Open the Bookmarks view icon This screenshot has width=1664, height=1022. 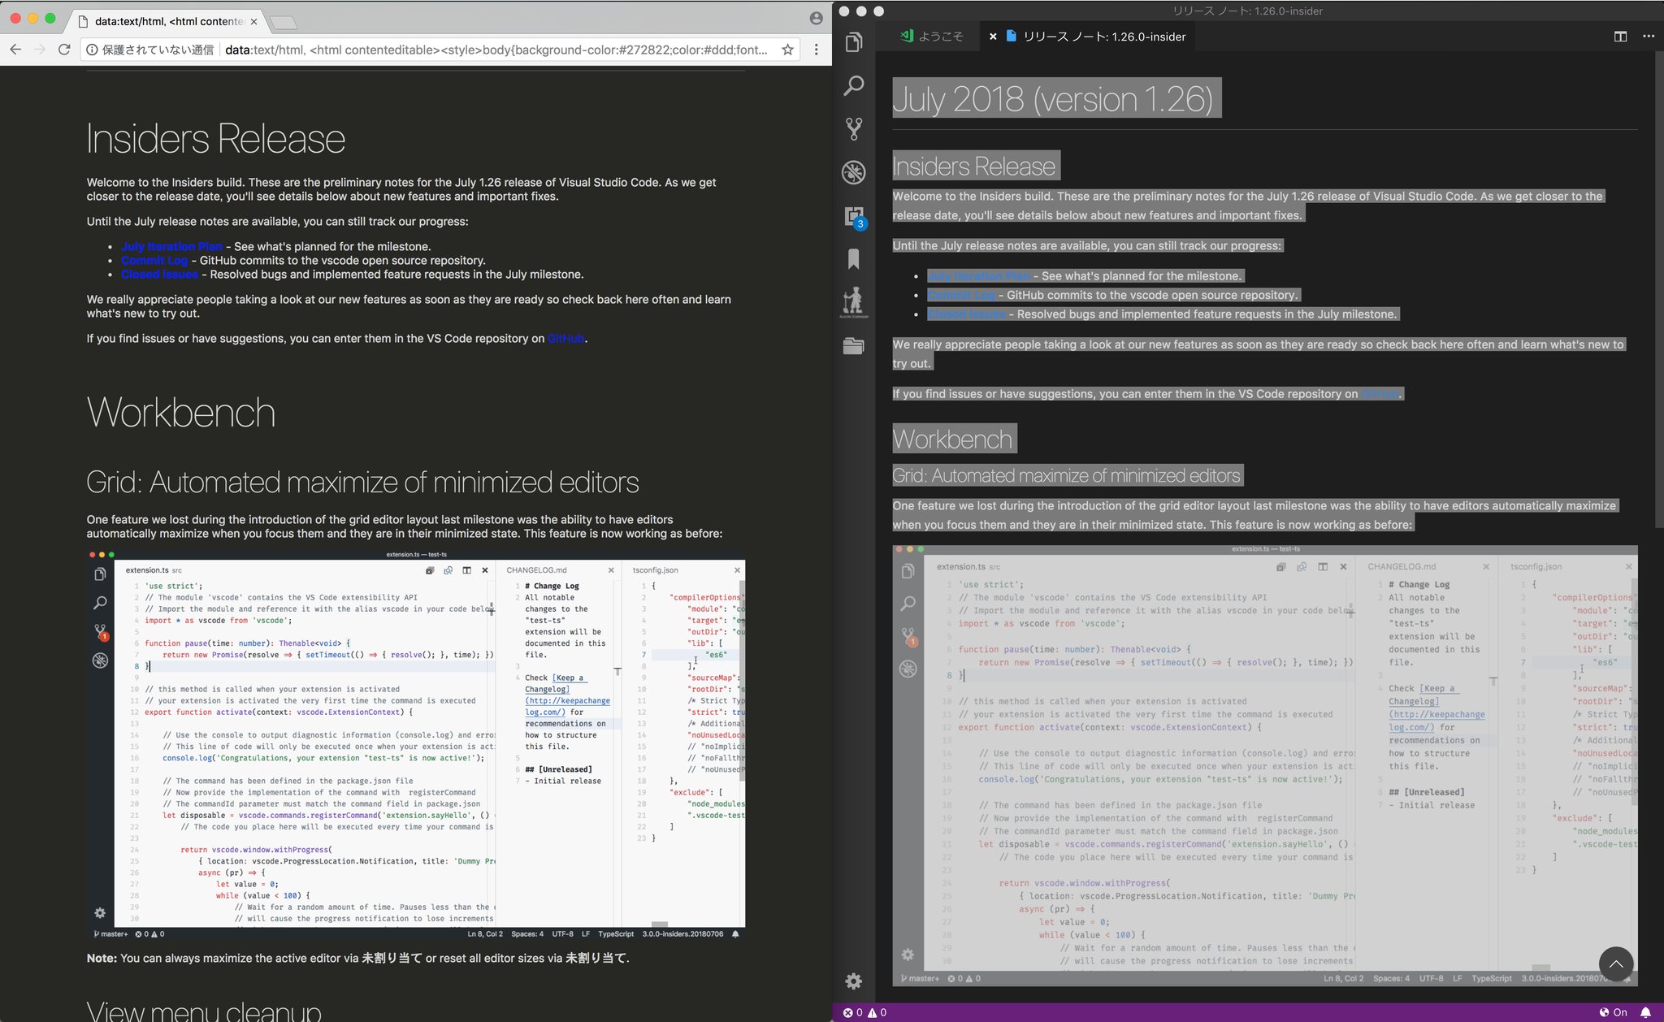point(853,259)
